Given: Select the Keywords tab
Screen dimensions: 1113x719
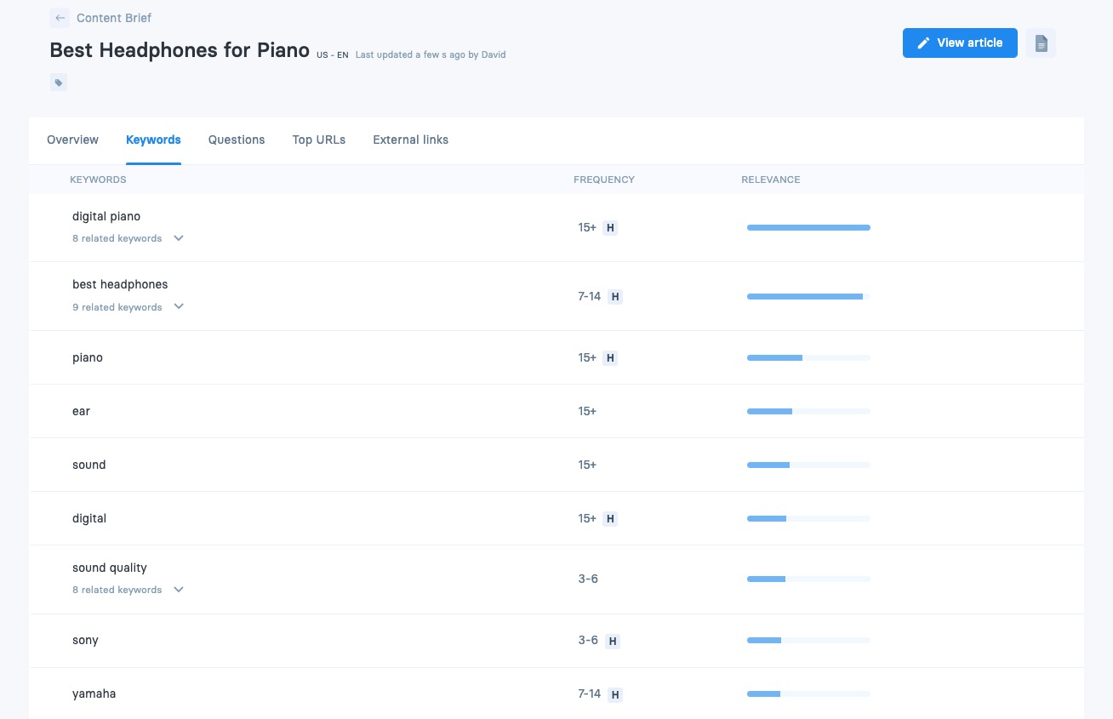Looking at the screenshot, I should pyautogui.click(x=153, y=140).
